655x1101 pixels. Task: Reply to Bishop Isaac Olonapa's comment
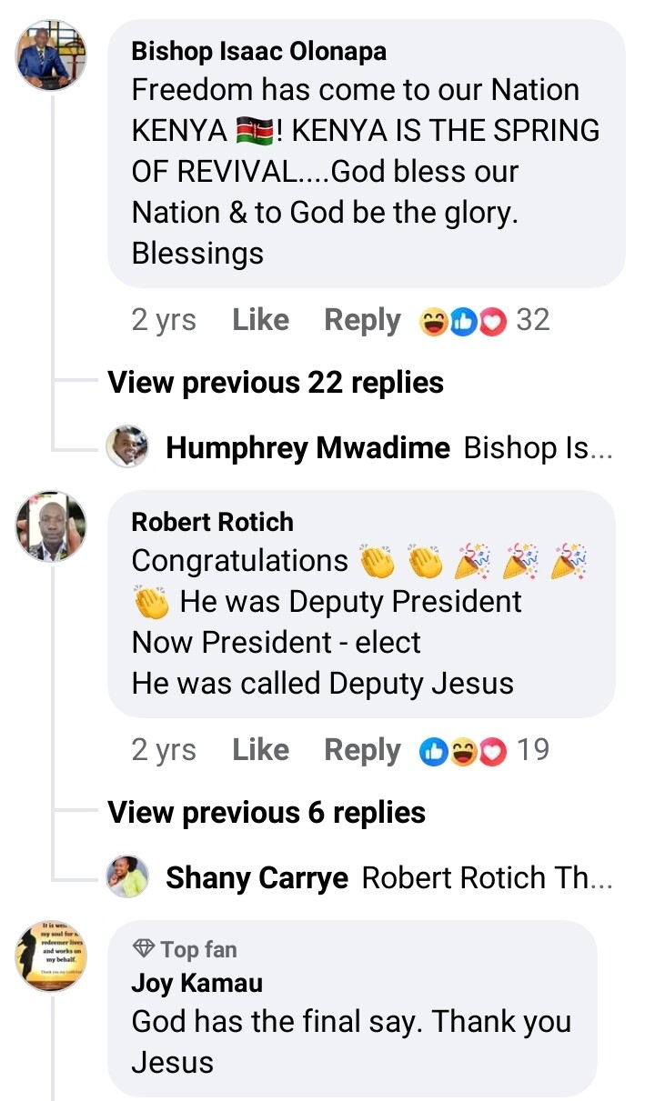pyautogui.click(x=362, y=320)
